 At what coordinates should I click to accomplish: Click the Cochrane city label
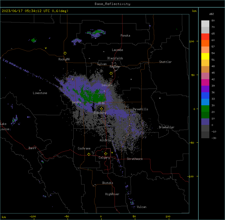(x=84, y=148)
